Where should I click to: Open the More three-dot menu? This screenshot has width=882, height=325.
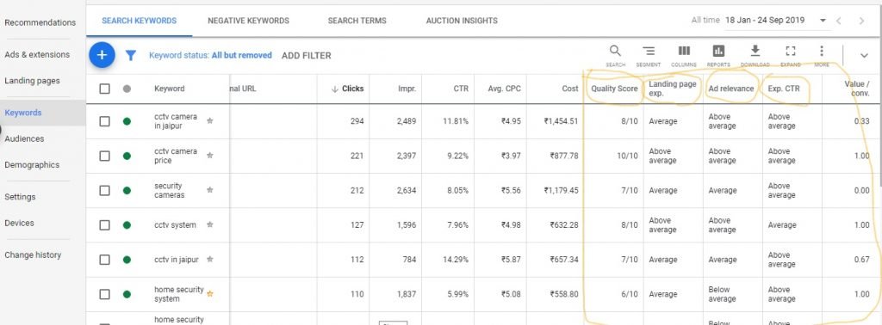pyautogui.click(x=821, y=51)
